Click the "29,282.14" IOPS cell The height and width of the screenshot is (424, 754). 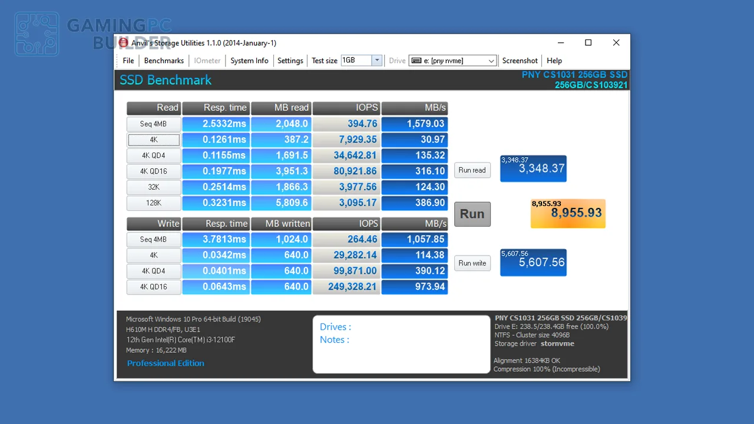click(x=346, y=256)
